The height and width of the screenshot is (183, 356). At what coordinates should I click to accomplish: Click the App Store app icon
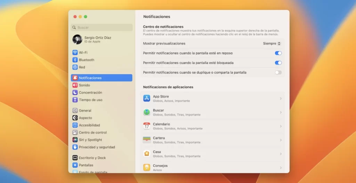tap(147, 98)
